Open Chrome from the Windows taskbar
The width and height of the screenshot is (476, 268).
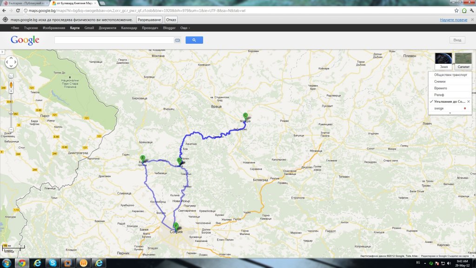coord(21,263)
